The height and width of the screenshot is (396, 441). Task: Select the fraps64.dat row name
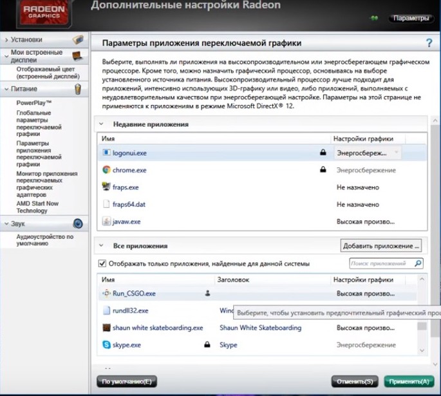pos(129,205)
